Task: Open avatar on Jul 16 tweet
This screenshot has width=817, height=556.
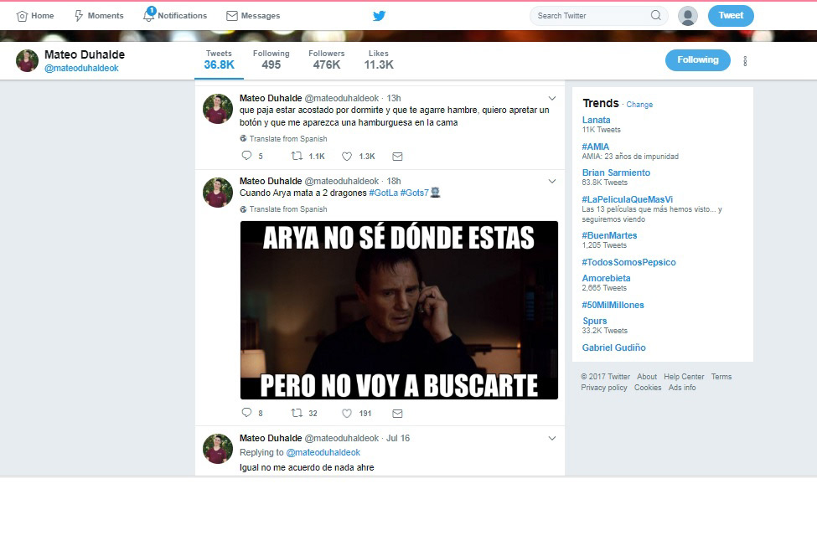Action: coord(217,449)
